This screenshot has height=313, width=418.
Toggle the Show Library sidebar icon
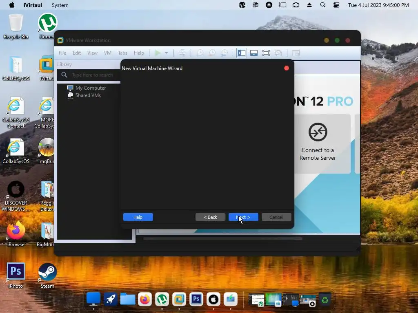[242, 53]
